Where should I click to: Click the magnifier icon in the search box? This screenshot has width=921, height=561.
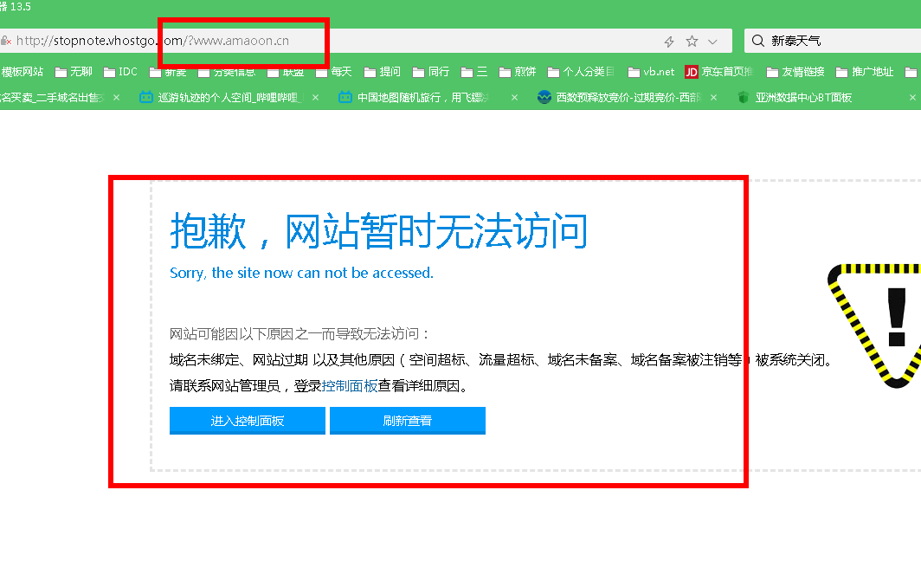coord(757,40)
